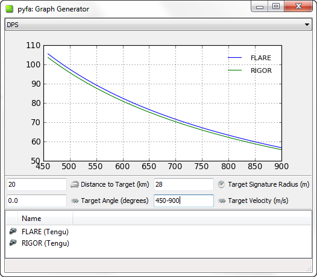317x277 pixels.
Task: Select the RIGOR (Tengu) fit row
Action: pyautogui.click(x=158, y=243)
